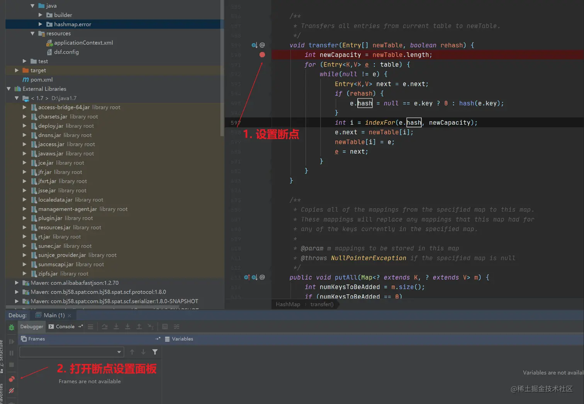584x404 pixels.
Task: Expand Maven fastjson 1.2.70 library
Action: coord(17,283)
